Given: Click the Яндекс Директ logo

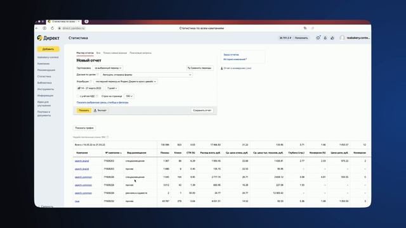Looking at the screenshot, I should tap(48, 38).
